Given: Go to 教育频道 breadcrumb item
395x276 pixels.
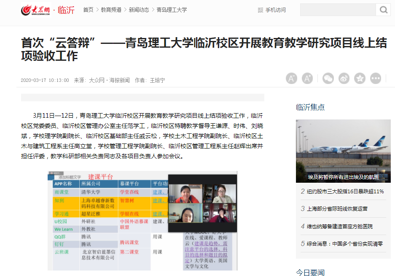Looking at the screenshot, I should (111, 10).
